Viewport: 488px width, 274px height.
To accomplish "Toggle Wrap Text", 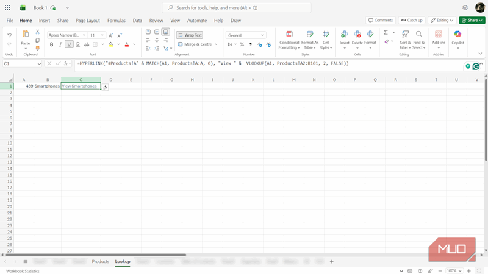I will 190,35.
